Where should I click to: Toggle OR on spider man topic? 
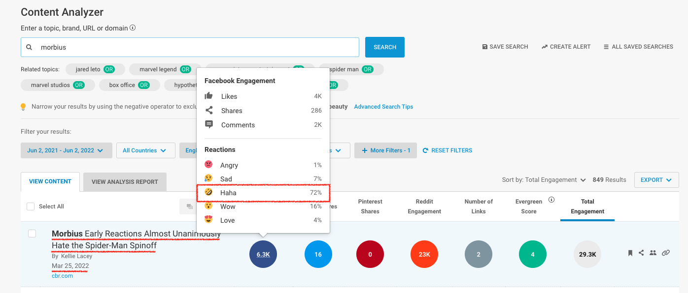click(368, 69)
